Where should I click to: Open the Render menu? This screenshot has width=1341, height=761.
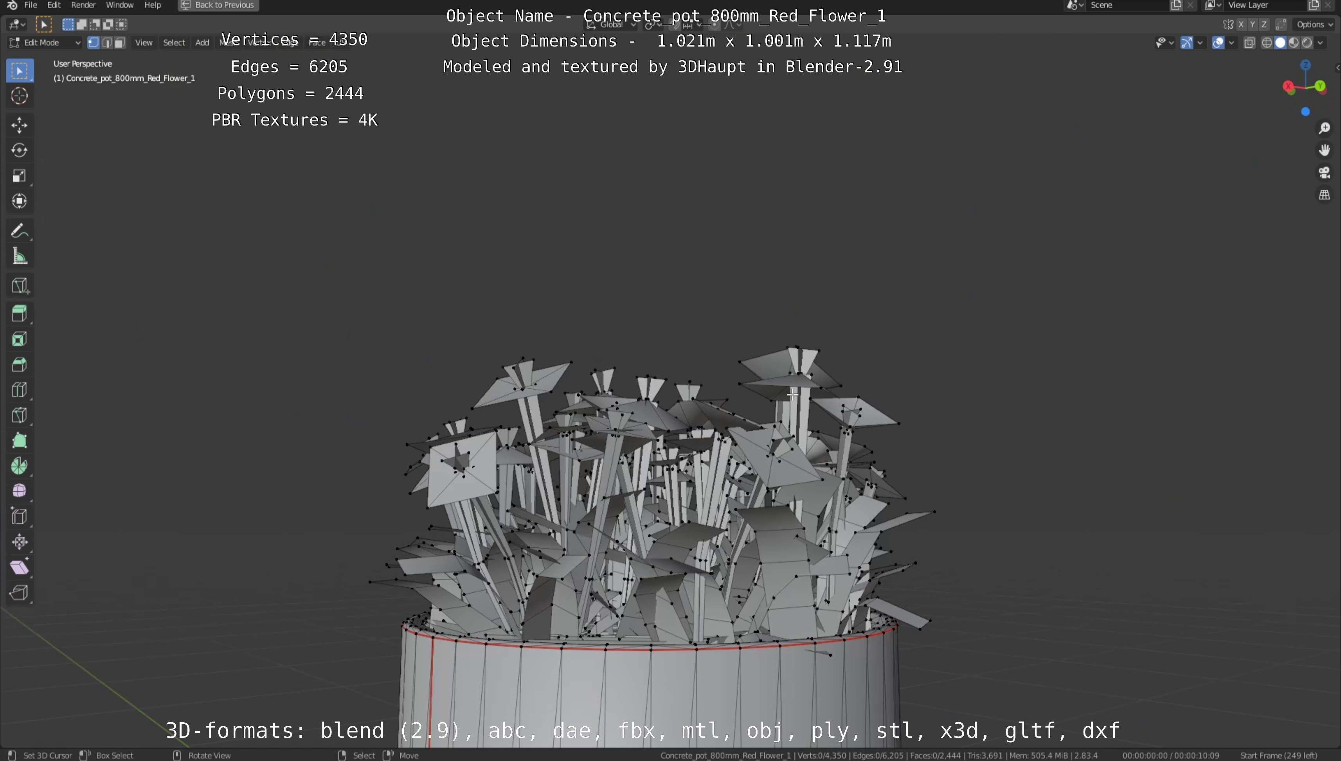coord(83,5)
